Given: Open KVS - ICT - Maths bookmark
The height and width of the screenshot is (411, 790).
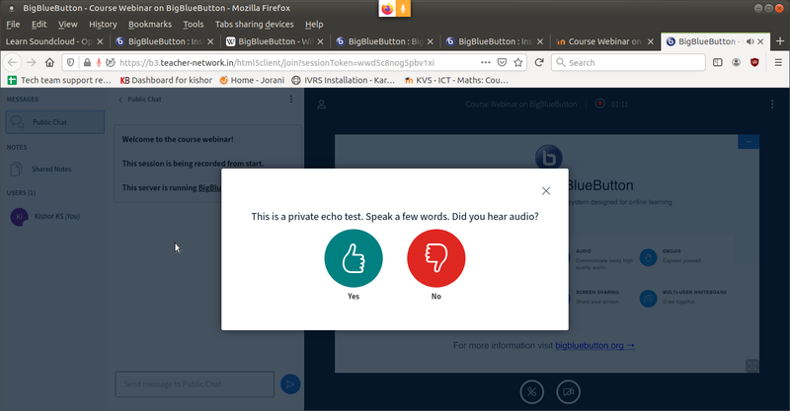Looking at the screenshot, I should 456,80.
